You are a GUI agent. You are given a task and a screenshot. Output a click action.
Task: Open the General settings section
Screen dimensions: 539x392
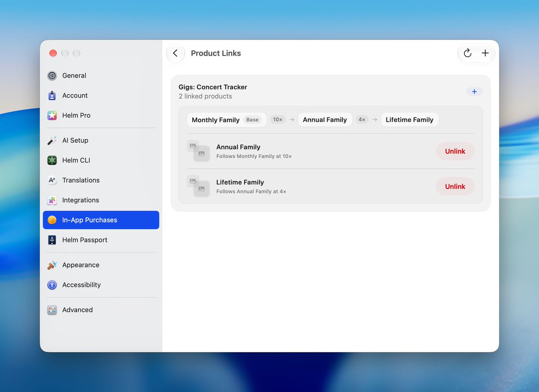[101, 75]
